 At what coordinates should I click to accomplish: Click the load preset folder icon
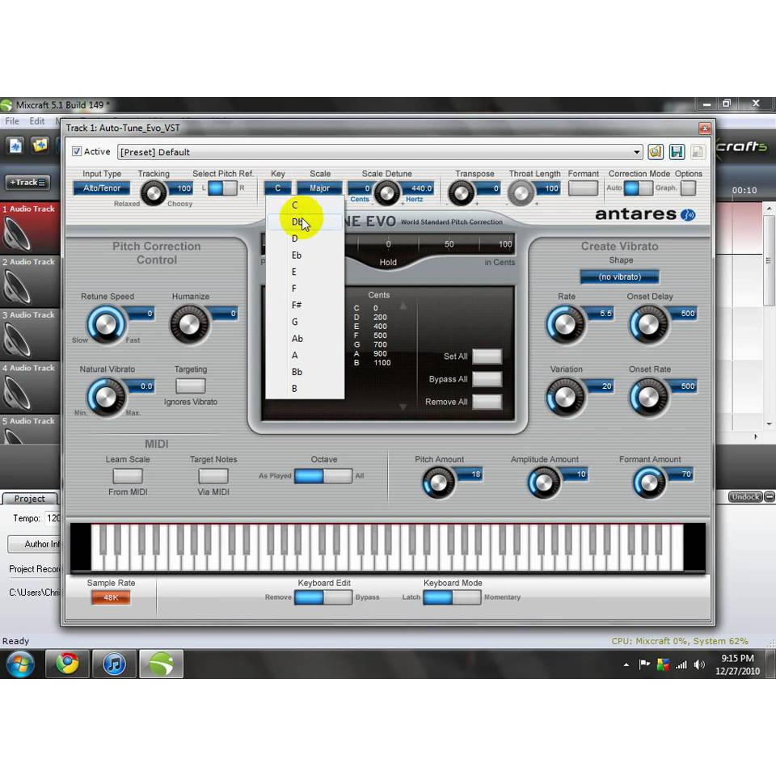point(656,152)
